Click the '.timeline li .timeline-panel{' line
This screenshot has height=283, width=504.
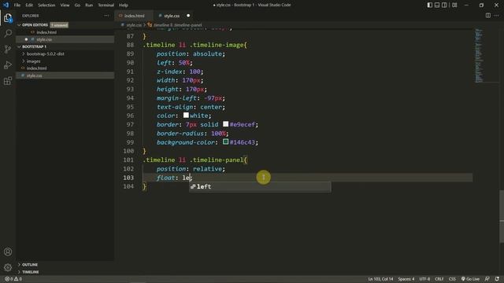(195, 160)
